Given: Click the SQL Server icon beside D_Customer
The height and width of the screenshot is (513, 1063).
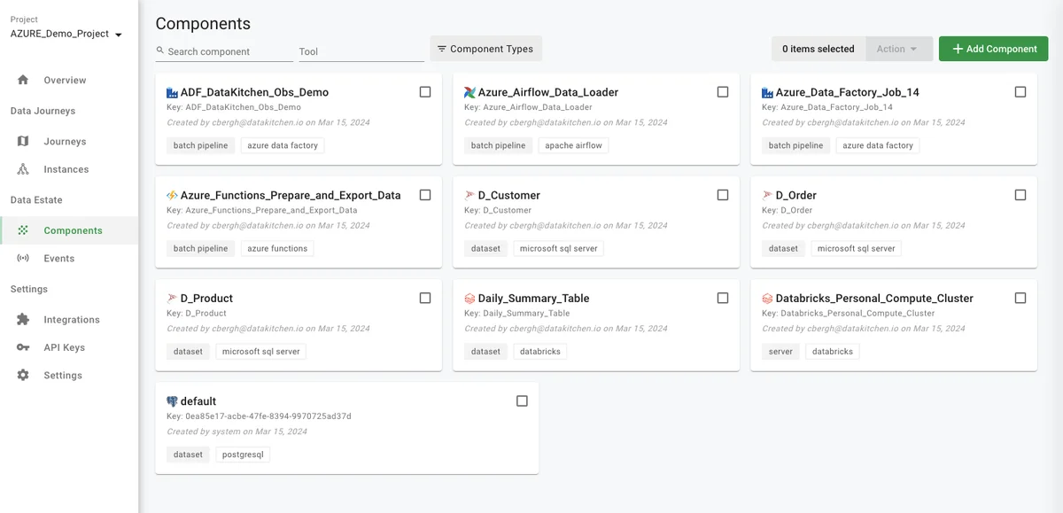Looking at the screenshot, I should point(469,195).
